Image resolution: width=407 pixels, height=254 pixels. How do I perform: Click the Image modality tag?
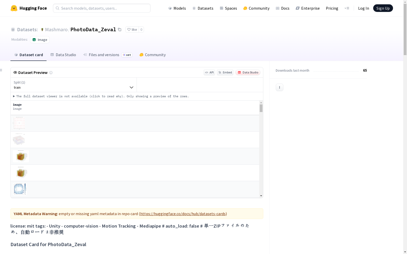pos(40,40)
